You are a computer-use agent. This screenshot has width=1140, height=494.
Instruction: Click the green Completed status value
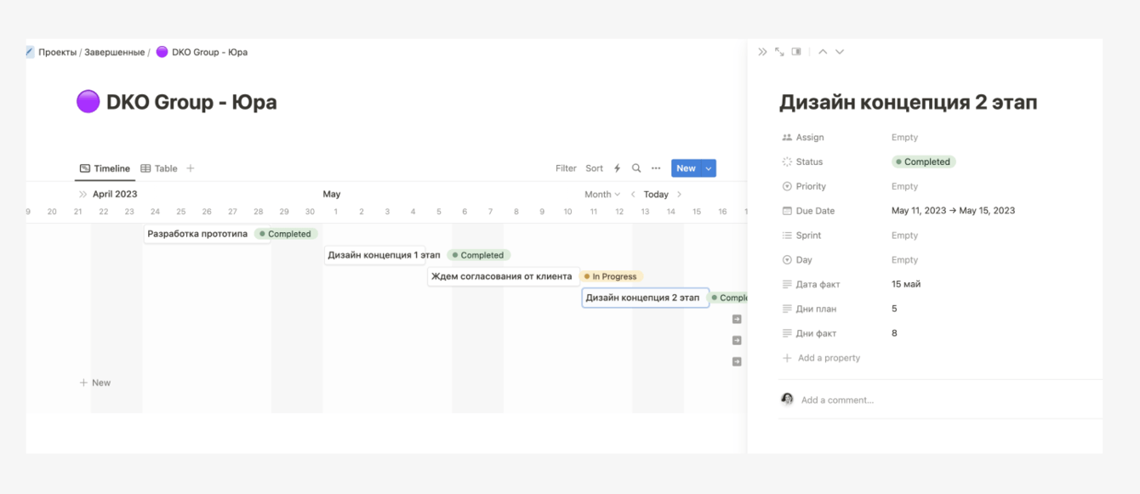[924, 162]
